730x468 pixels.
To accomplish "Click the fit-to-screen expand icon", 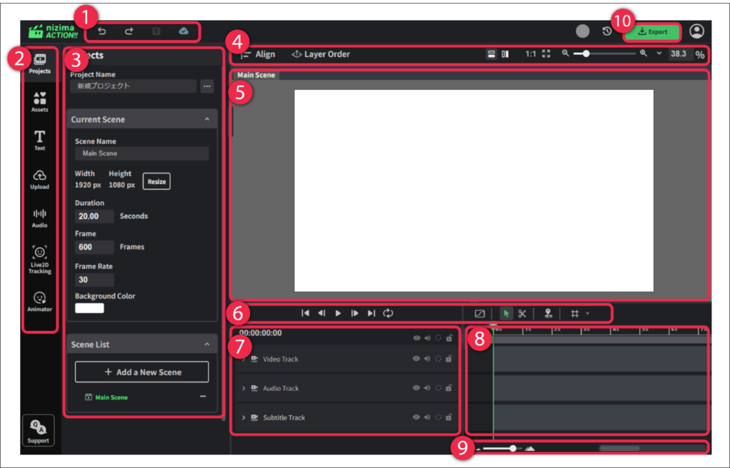I will pos(546,54).
